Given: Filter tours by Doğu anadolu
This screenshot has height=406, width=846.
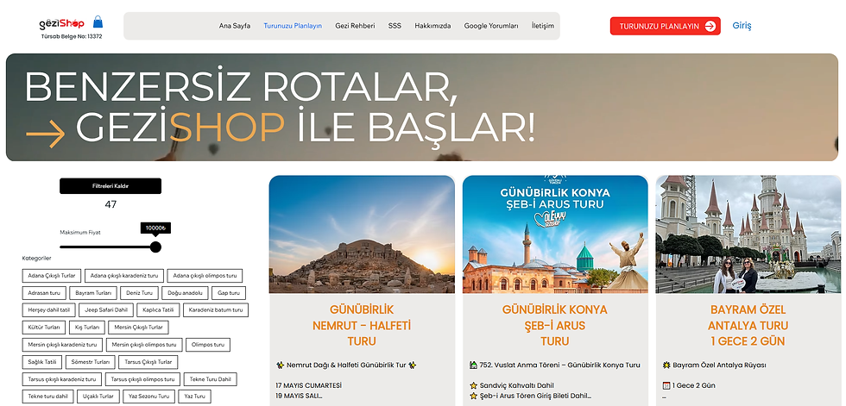Looking at the screenshot, I should (185, 293).
